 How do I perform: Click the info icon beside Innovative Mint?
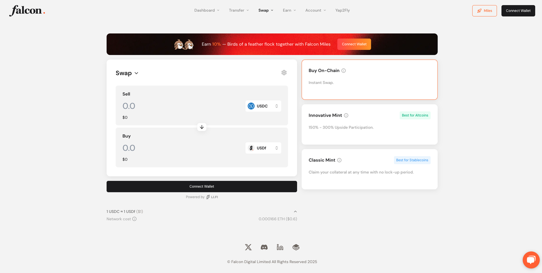pyautogui.click(x=346, y=115)
